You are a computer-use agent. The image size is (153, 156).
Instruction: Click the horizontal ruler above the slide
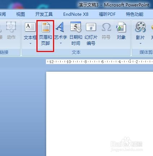100,62
